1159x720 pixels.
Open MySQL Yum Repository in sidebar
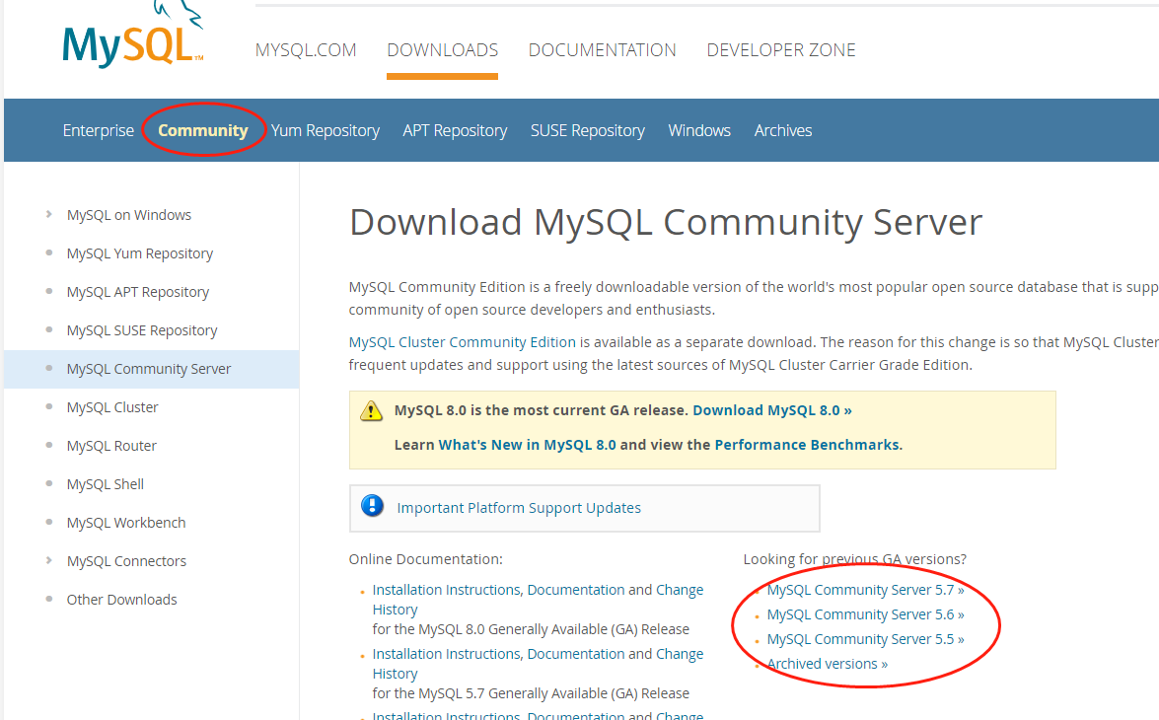(x=140, y=253)
